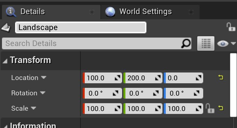The height and width of the screenshot is (128, 237).
Task: Reset Location to default with yellow arrow
Action: coord(221,77)
